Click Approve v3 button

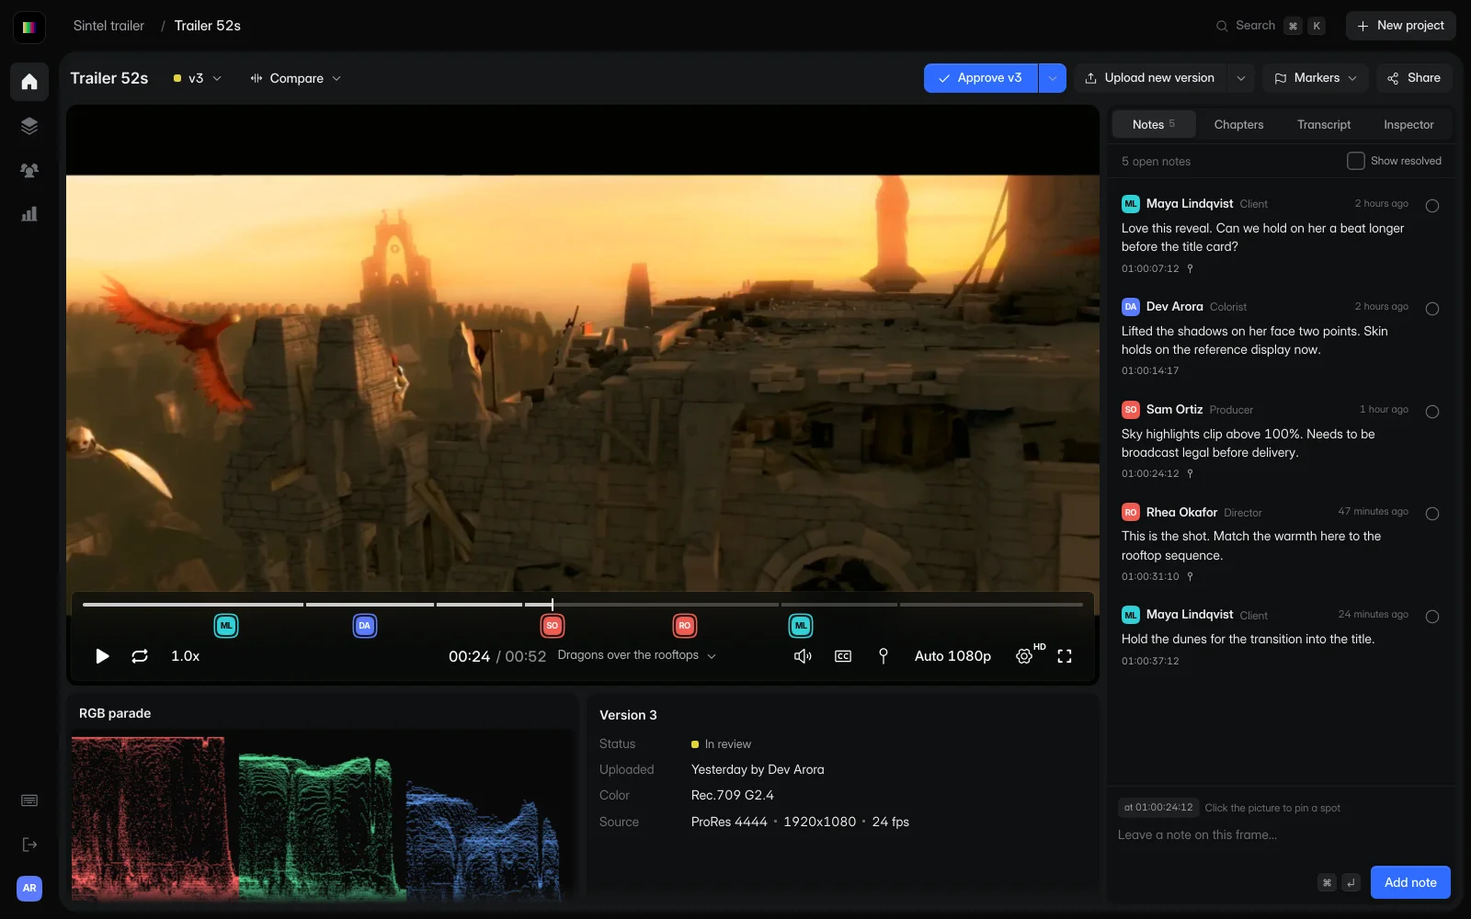coord(981,78)
